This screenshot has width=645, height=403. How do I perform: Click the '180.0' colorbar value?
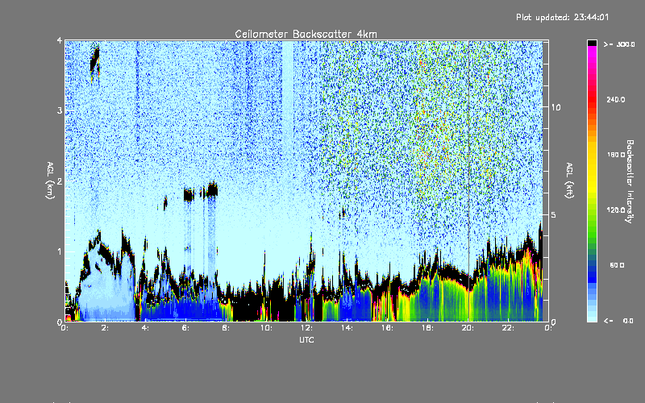(615, 155)
